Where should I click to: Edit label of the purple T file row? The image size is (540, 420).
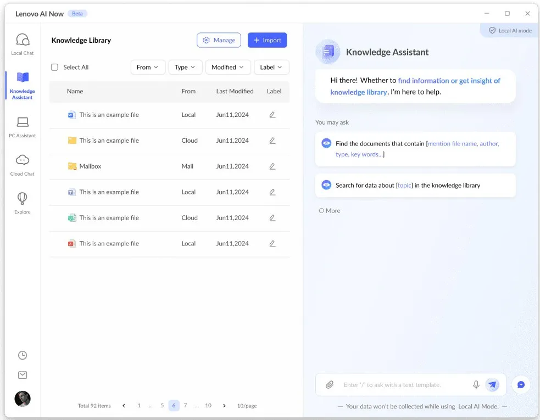tap(272, 192)
